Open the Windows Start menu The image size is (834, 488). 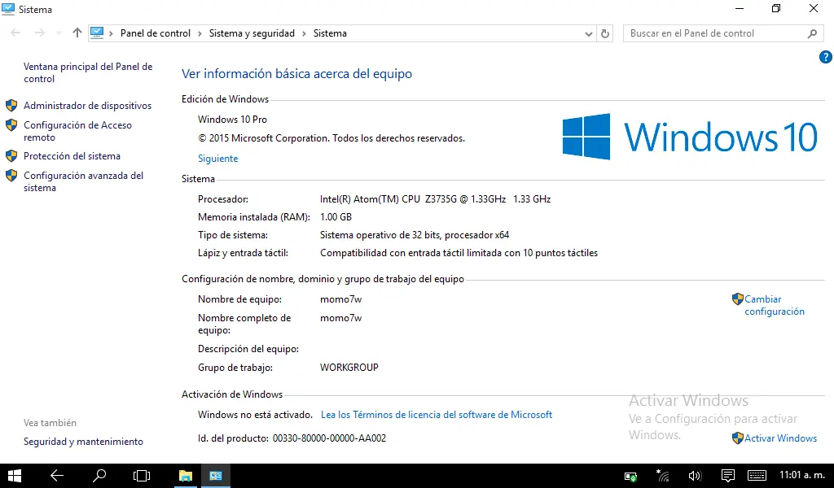pyautogui.click(x=15, y=476)
